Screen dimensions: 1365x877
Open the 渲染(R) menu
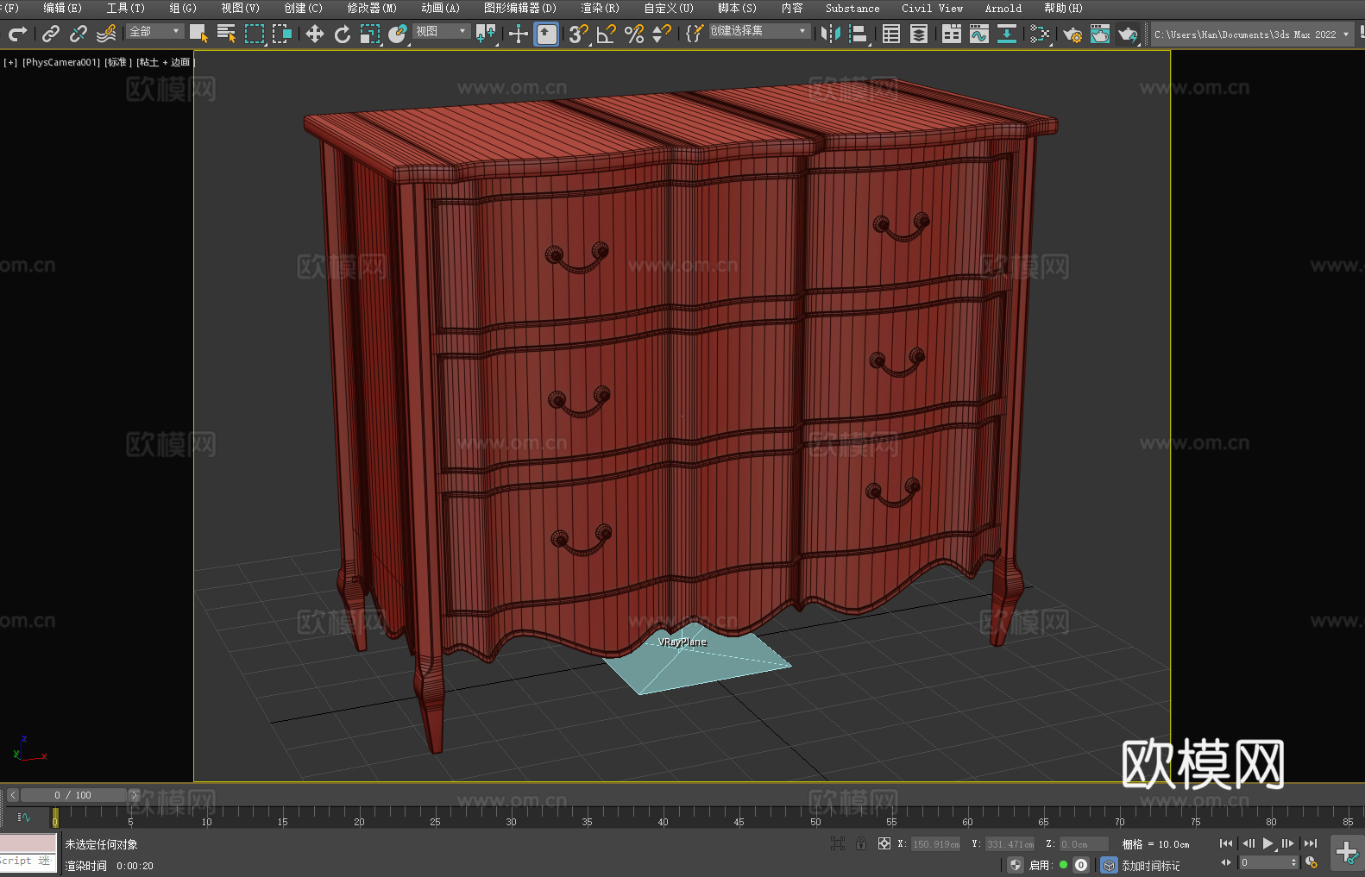pyautogui.click(x=600, y=8)
